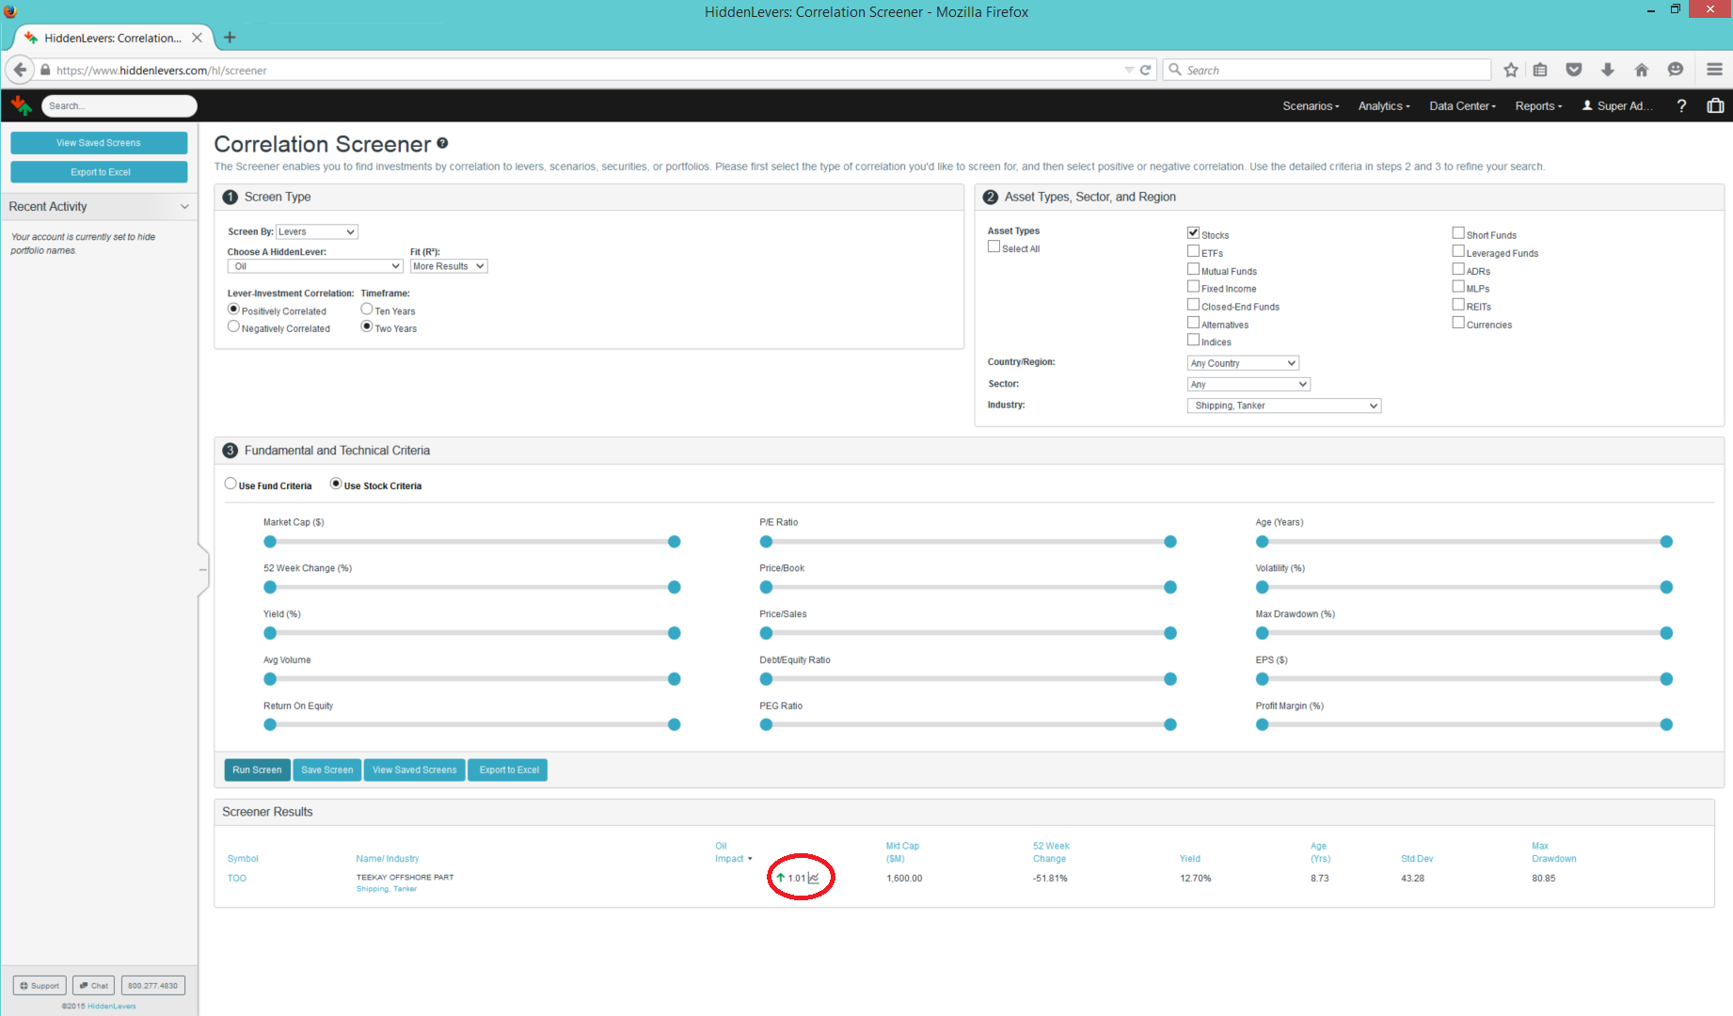1733x1016 pixels.
Task: Click the Firefox back arrow button
Action: point(20,70)
